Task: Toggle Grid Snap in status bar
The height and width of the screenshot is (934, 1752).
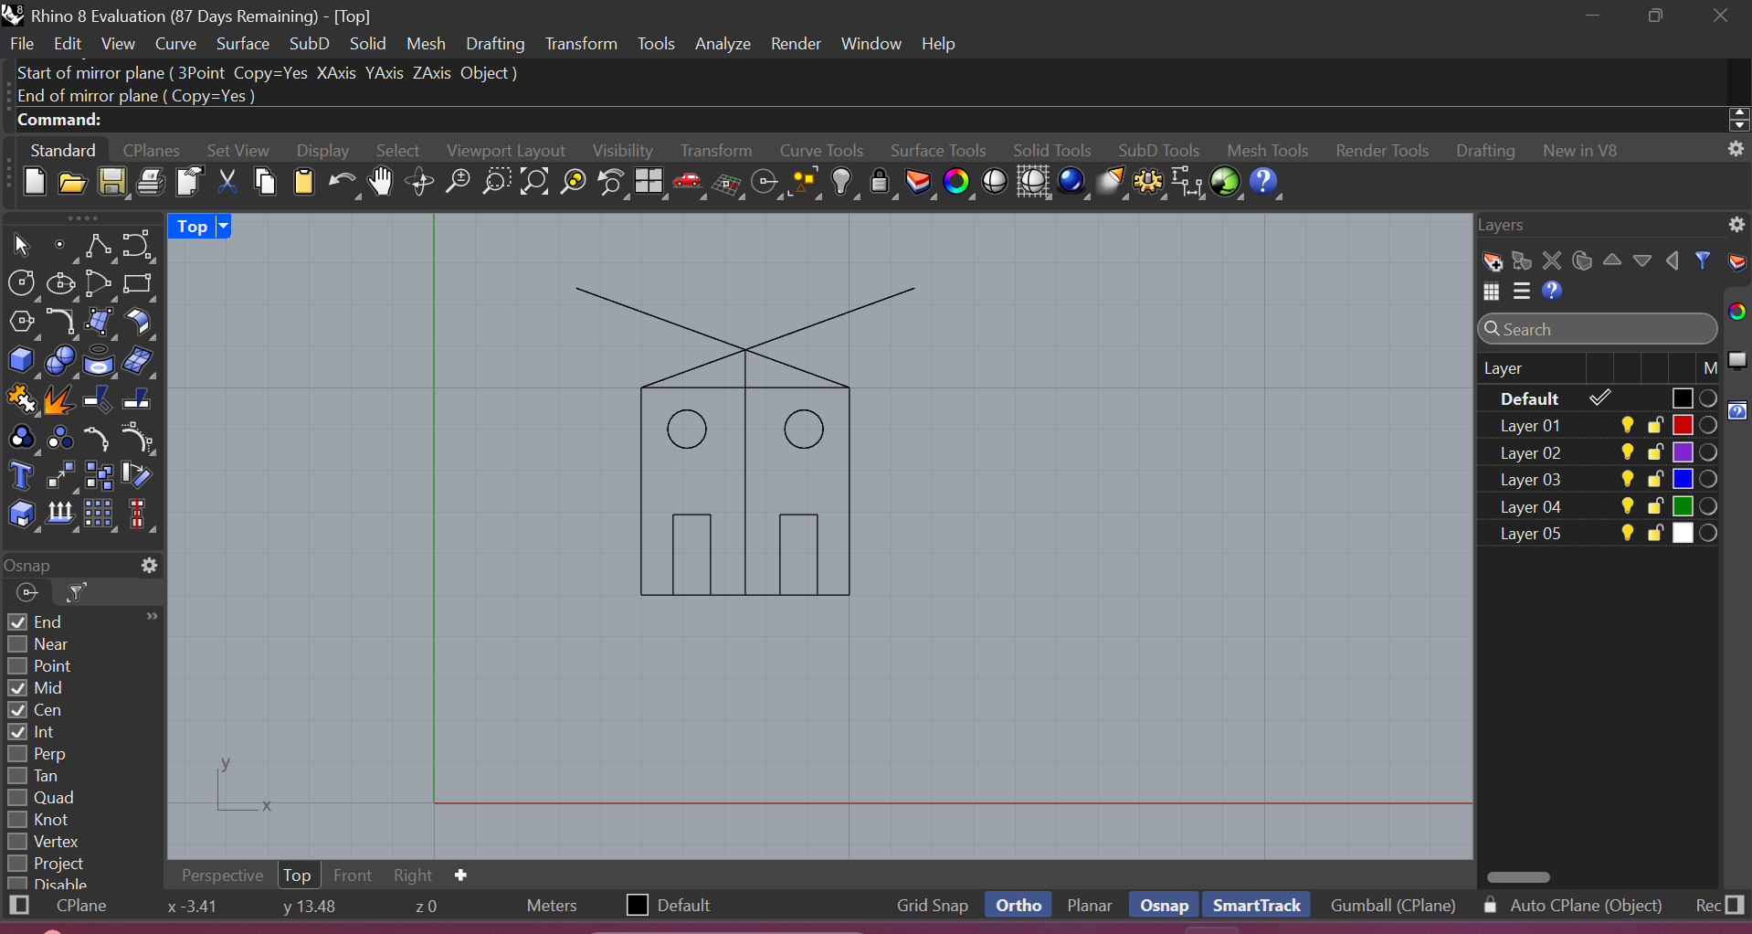Action: pyautogui.click(x=932, y=906)
